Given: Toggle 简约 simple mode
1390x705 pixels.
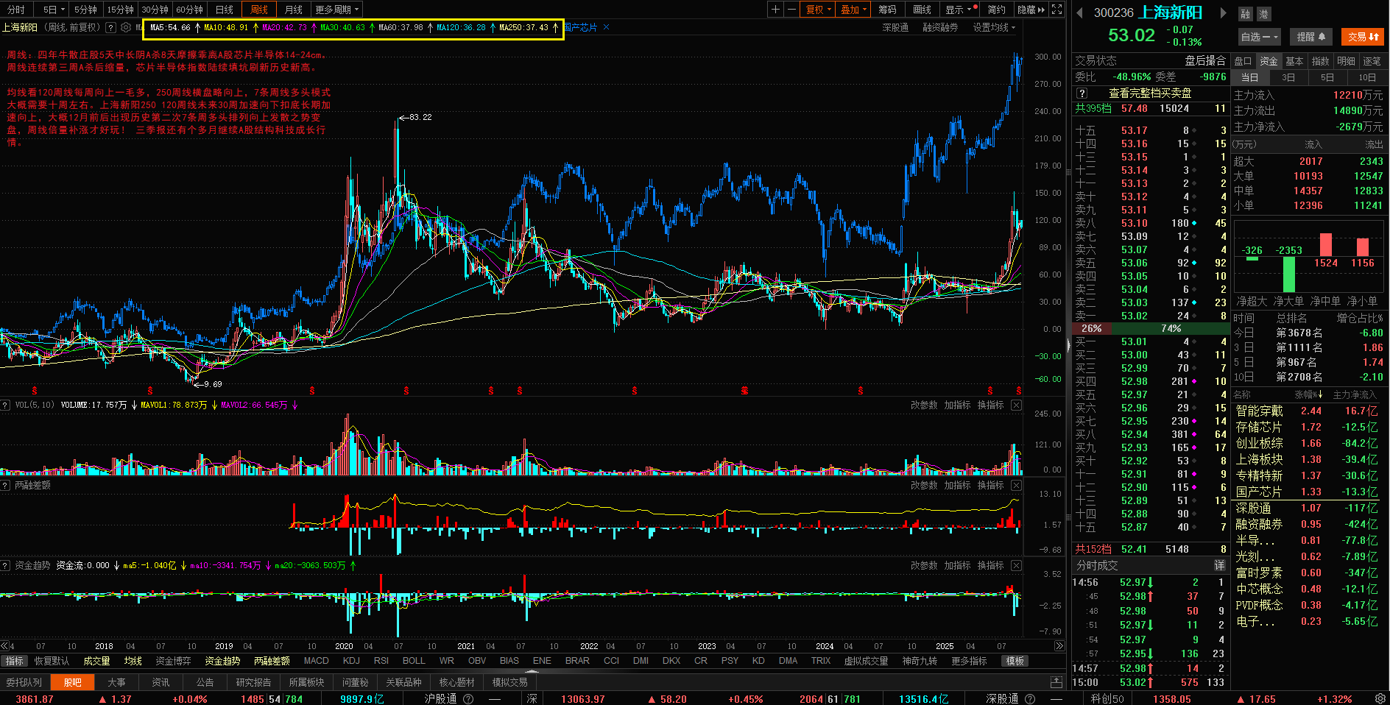Looking at the screenshot, I should coord(996,10).
